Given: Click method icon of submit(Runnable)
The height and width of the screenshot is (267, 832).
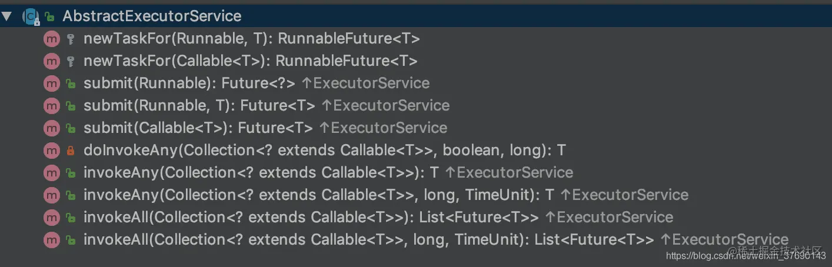Looking at the screenshot, I should point(52,84).
